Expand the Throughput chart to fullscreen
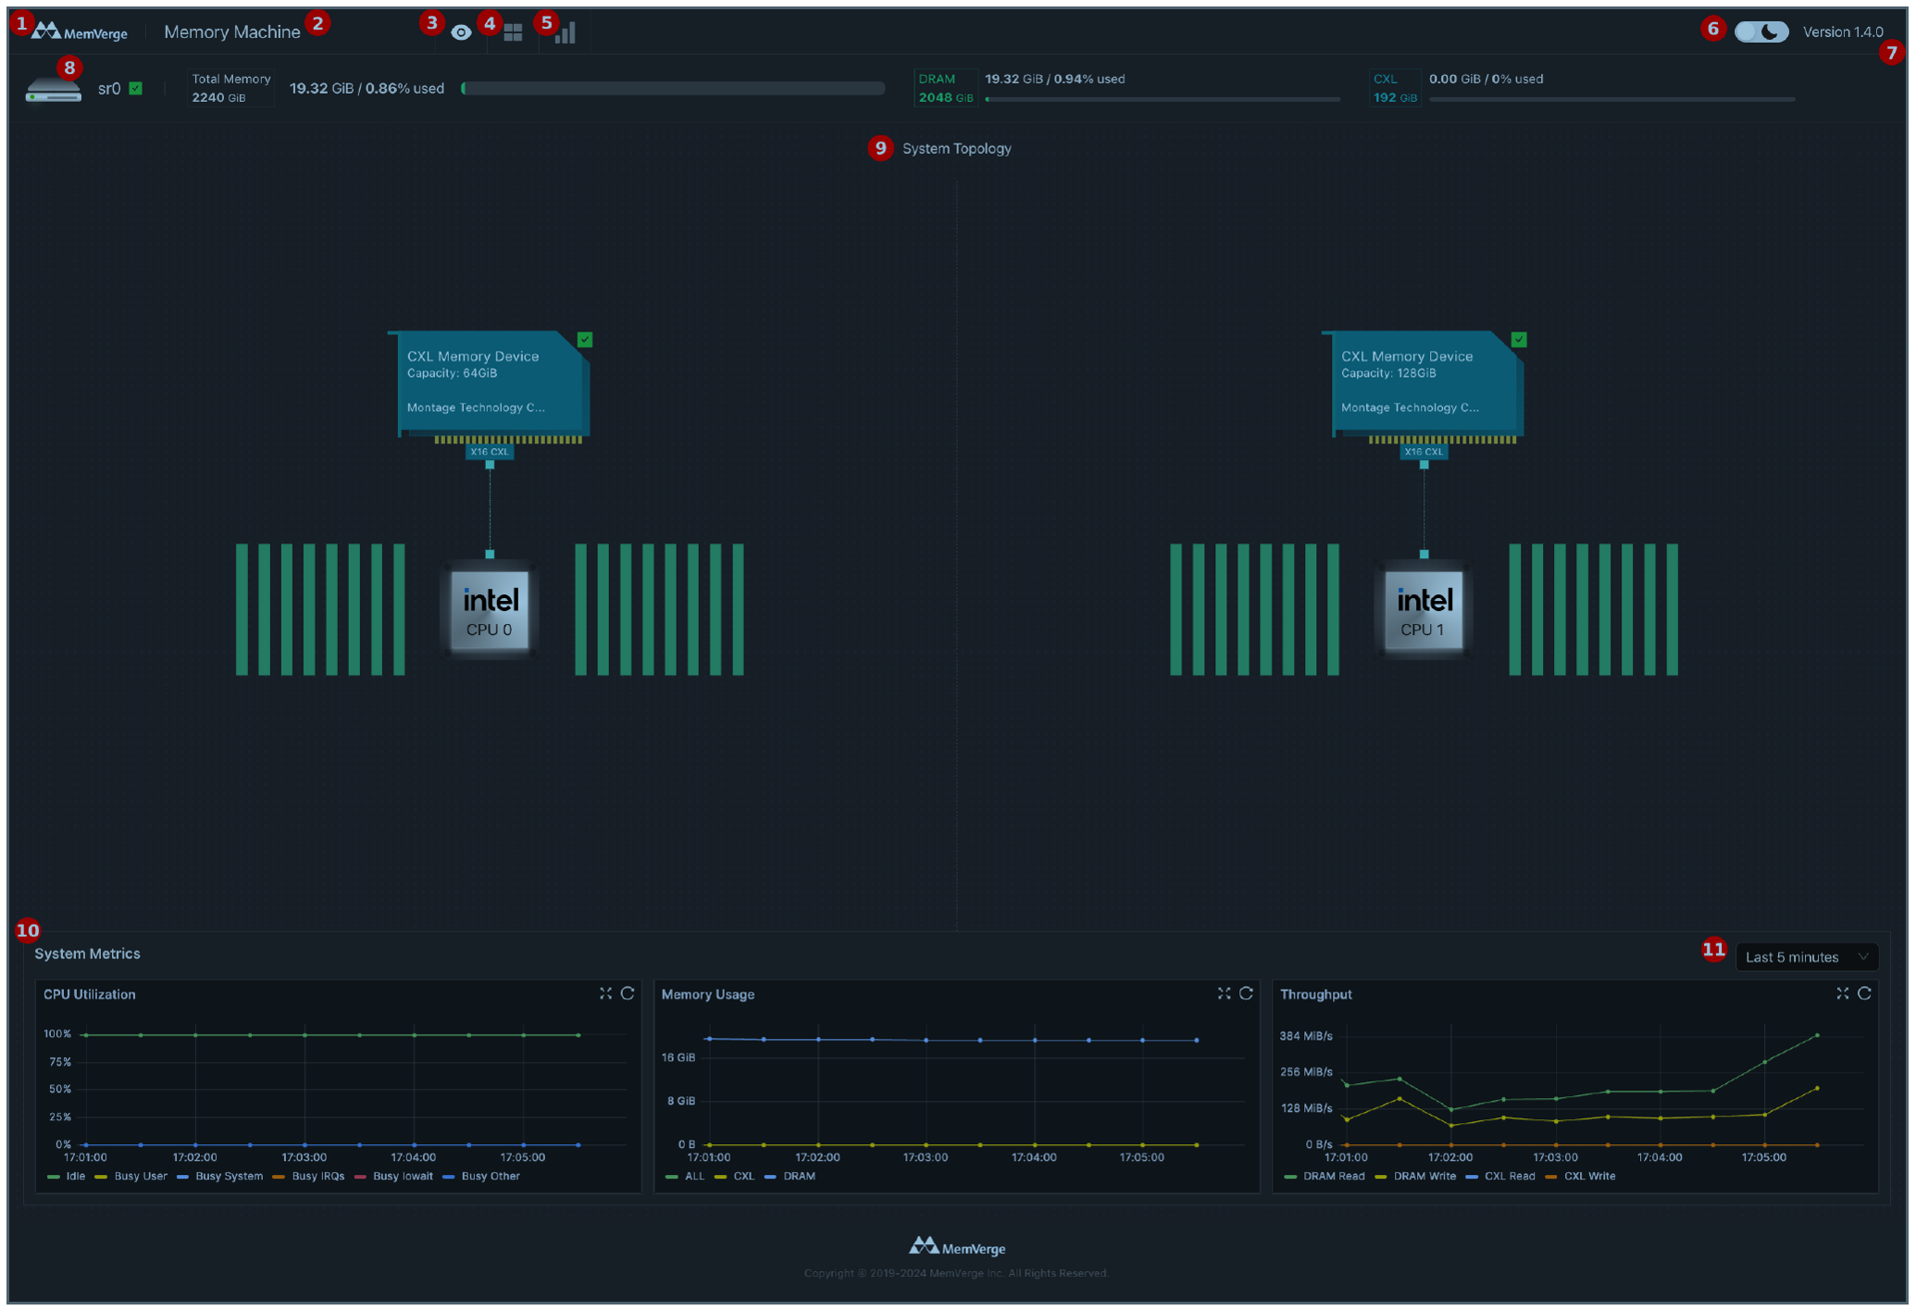This screenshot has width=1916, height=1311. 1842,993
